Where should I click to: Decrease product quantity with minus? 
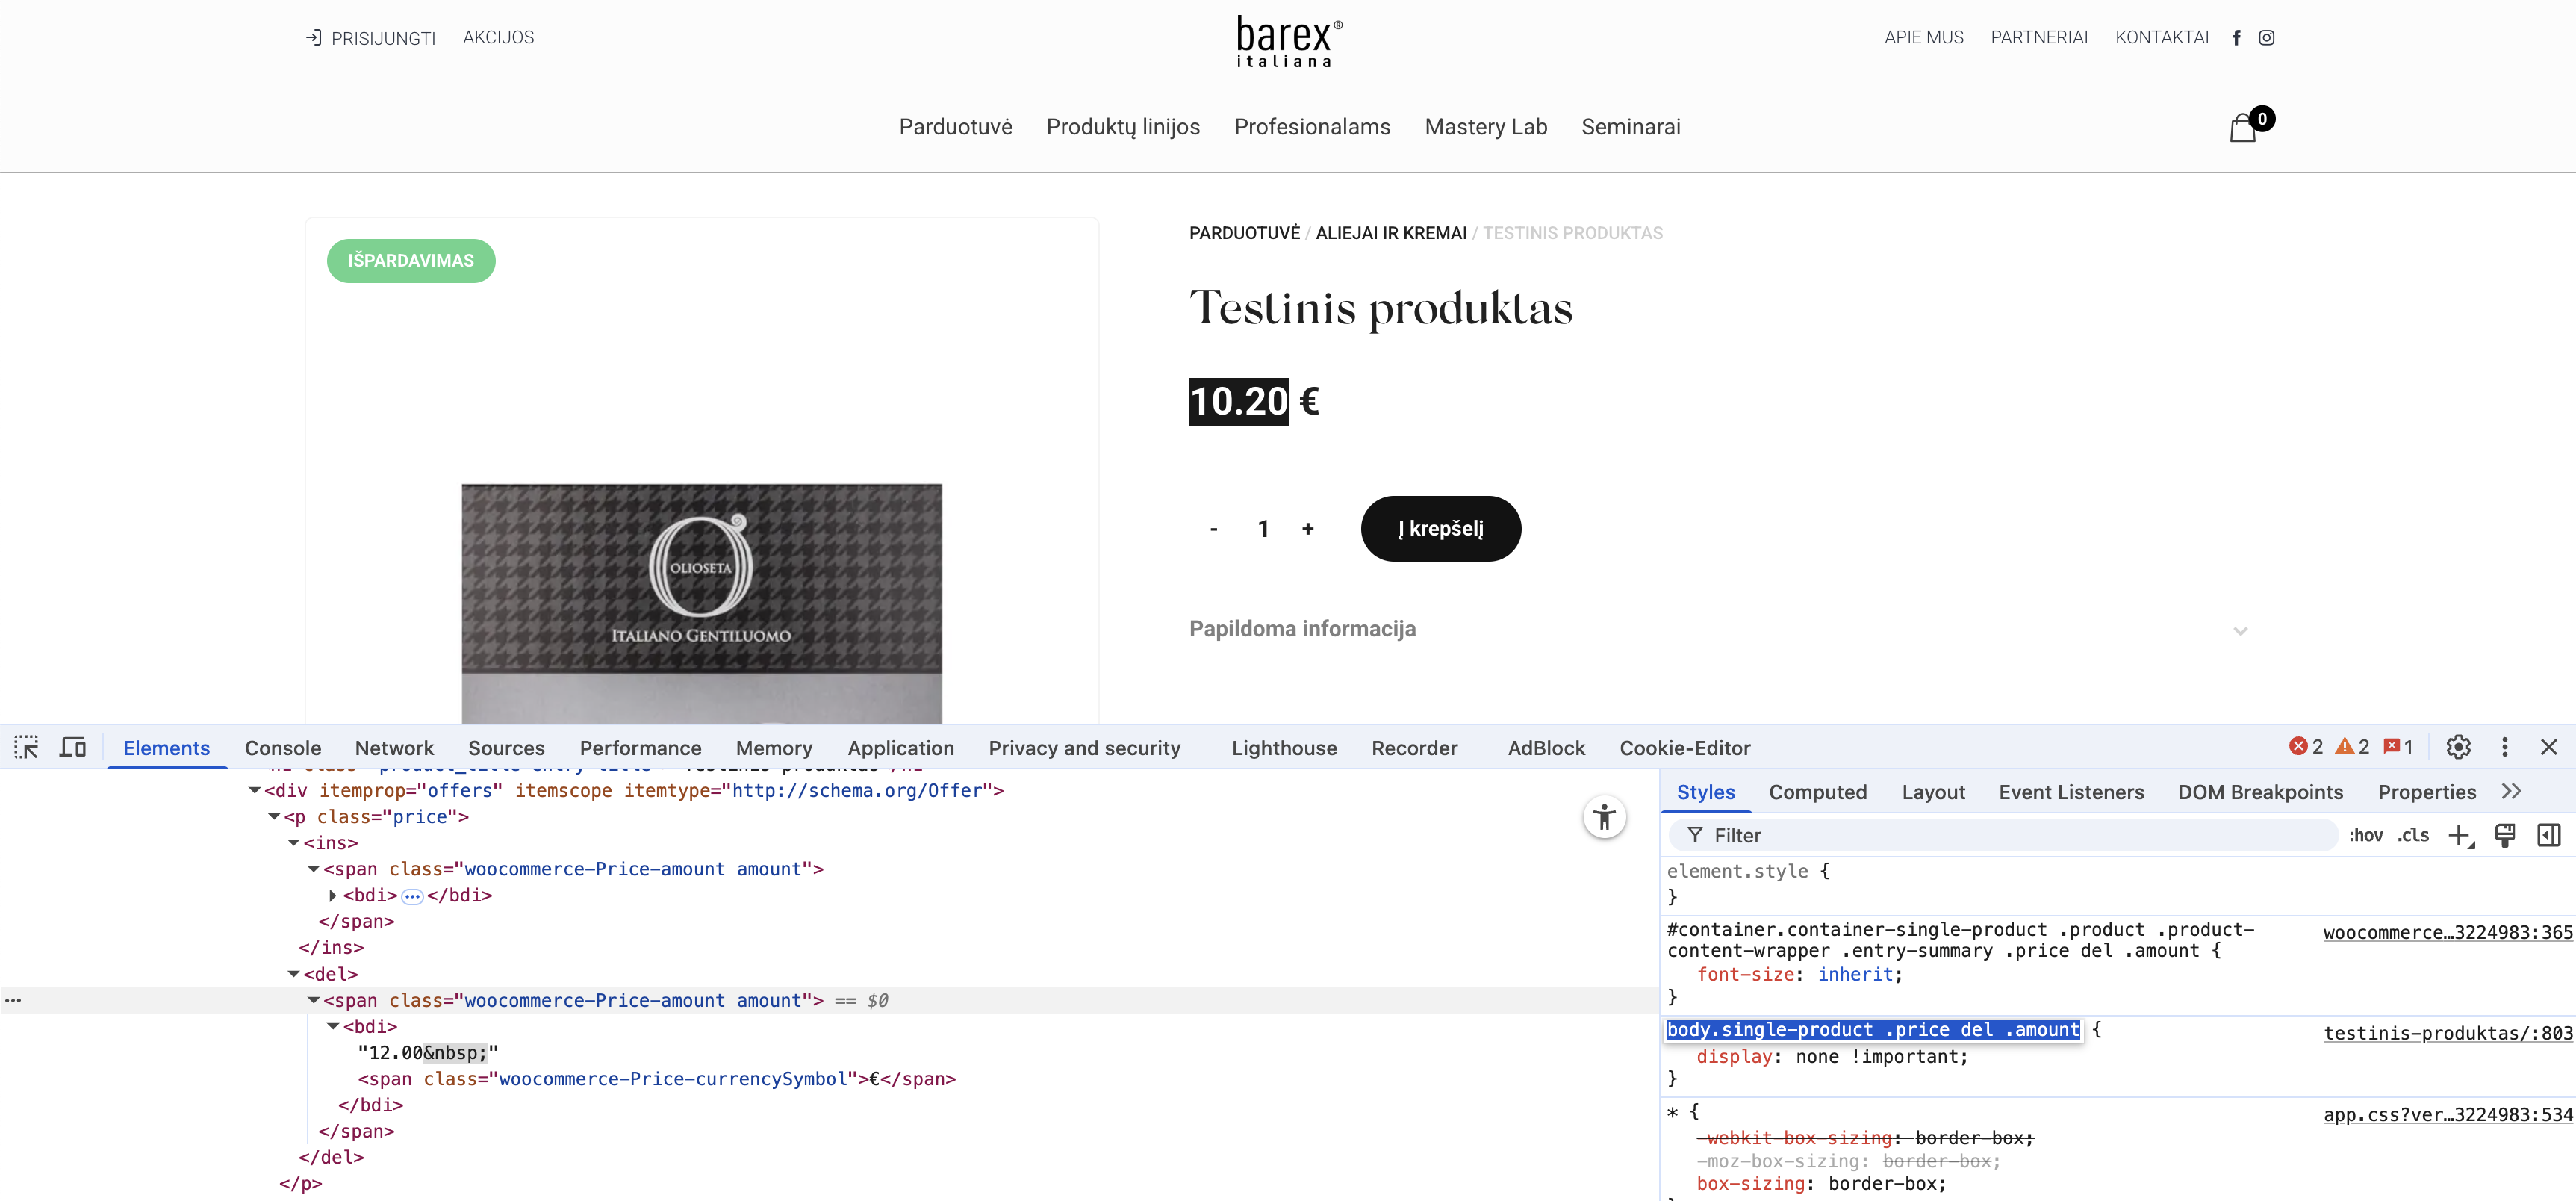point(1213,529)
